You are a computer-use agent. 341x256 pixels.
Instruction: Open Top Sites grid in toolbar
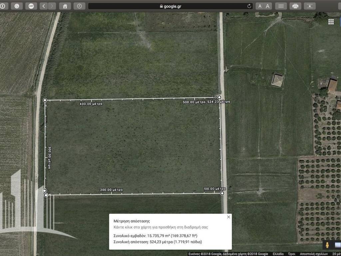pos(281,6)
